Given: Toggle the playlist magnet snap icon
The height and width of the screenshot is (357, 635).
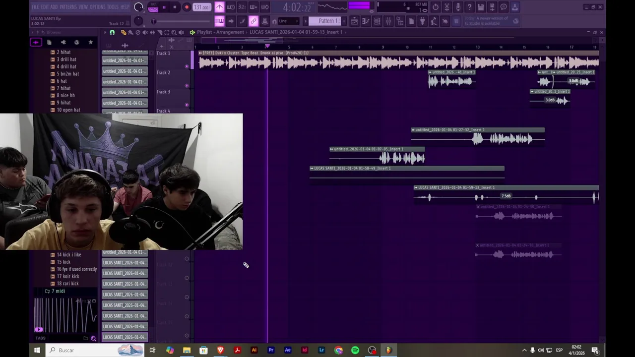Looking at the screenshot, I should pyautogui.click(x=112, y=32).
